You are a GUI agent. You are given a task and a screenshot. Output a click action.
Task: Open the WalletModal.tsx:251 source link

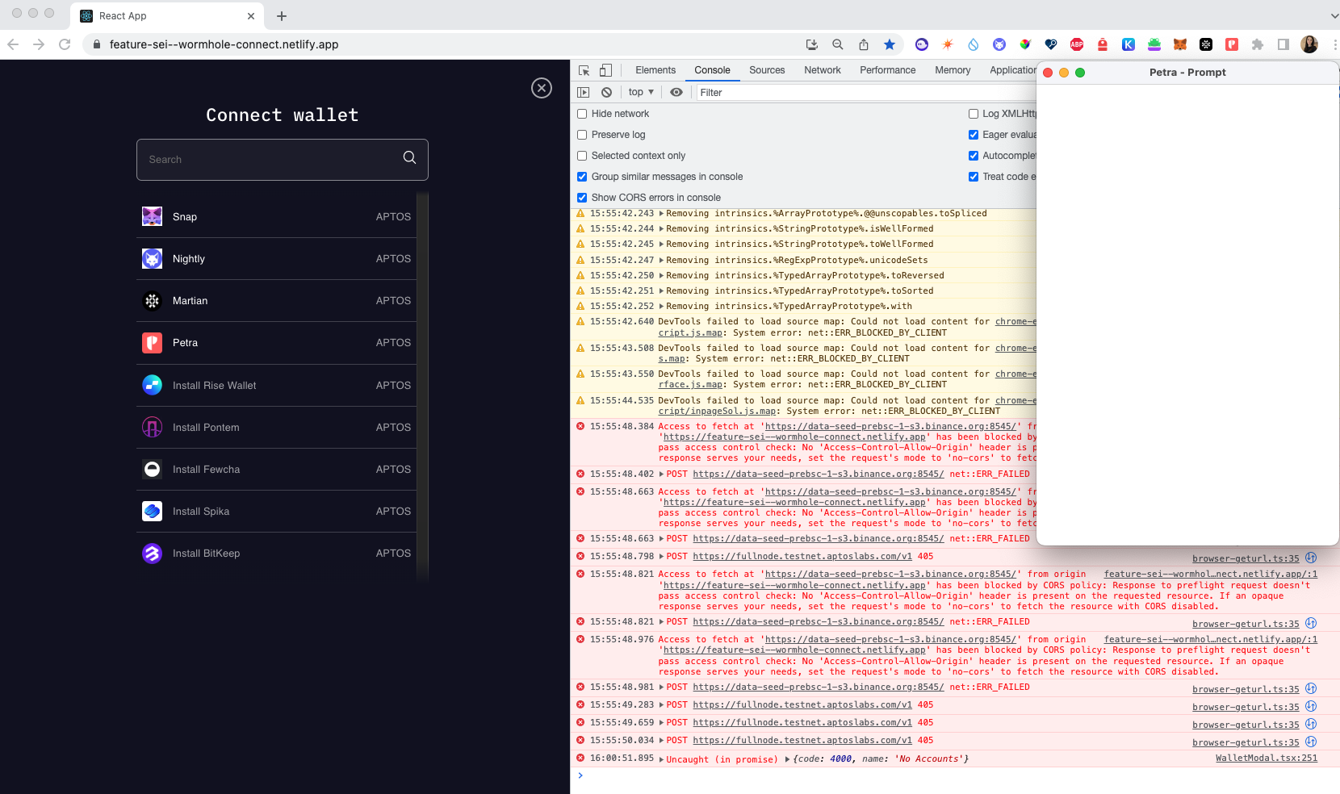[1266, 758]
